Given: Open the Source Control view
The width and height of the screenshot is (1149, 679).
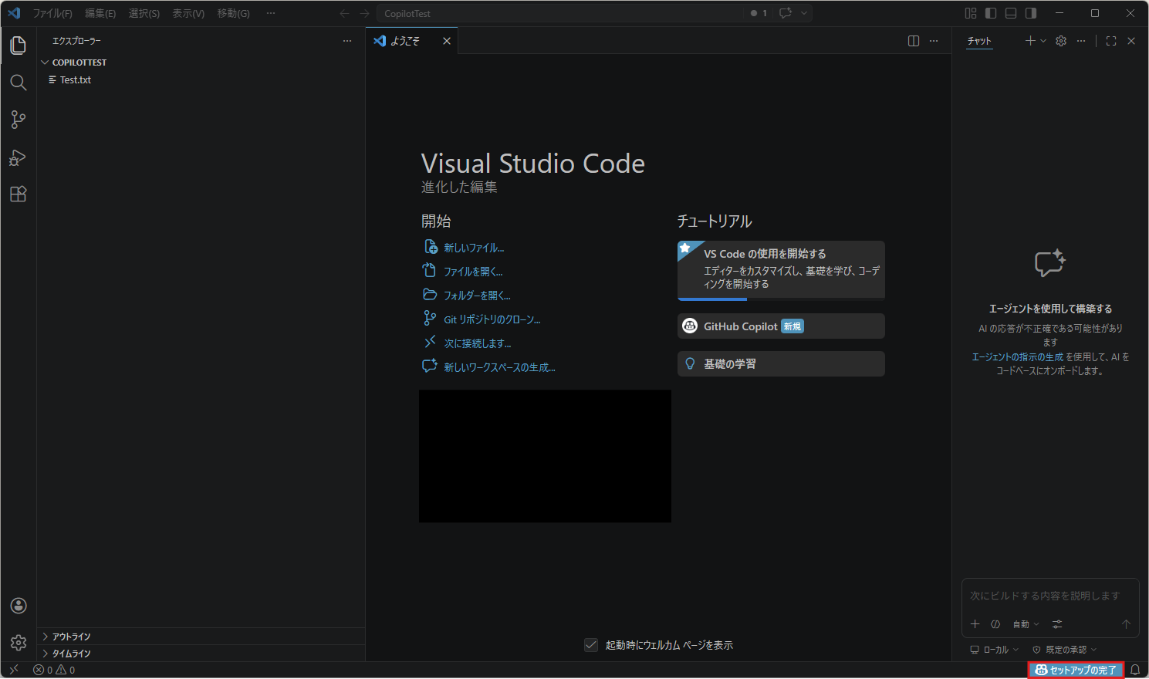Looking at the screenshot, I should [x=19, y=120].
